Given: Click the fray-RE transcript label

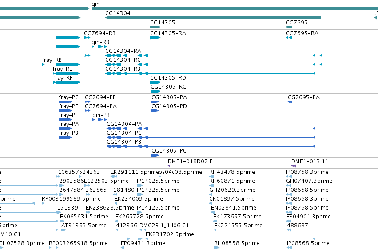Looking at the screenshot, I should pos(63,69).
